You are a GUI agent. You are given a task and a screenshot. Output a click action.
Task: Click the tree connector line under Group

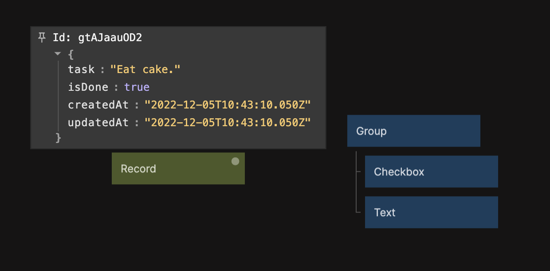tap(357, 182)
